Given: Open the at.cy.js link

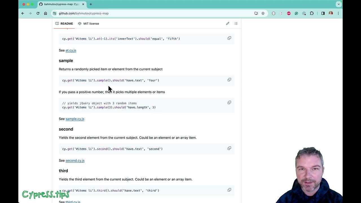Looking at the screenshot, I should coord(71,50).
